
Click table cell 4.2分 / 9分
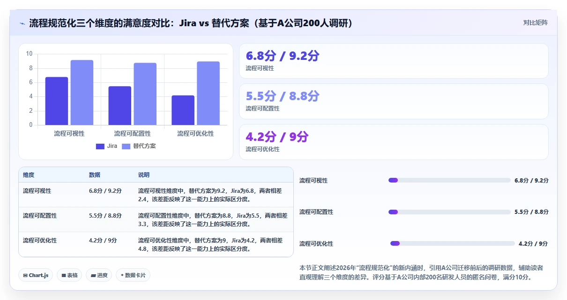[x=103, y=241]
